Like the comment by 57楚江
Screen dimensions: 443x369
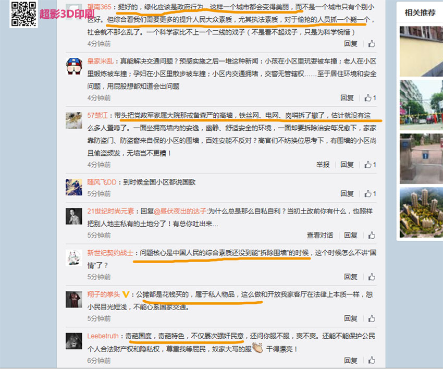tap(370, 165)
